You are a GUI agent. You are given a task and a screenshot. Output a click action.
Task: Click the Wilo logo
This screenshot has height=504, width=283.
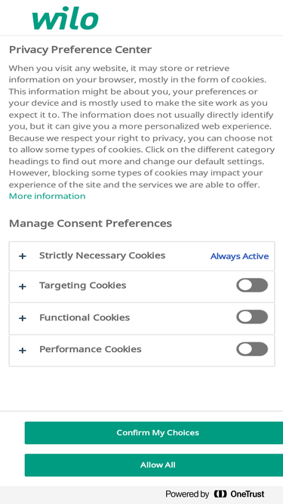click(65, 18)
